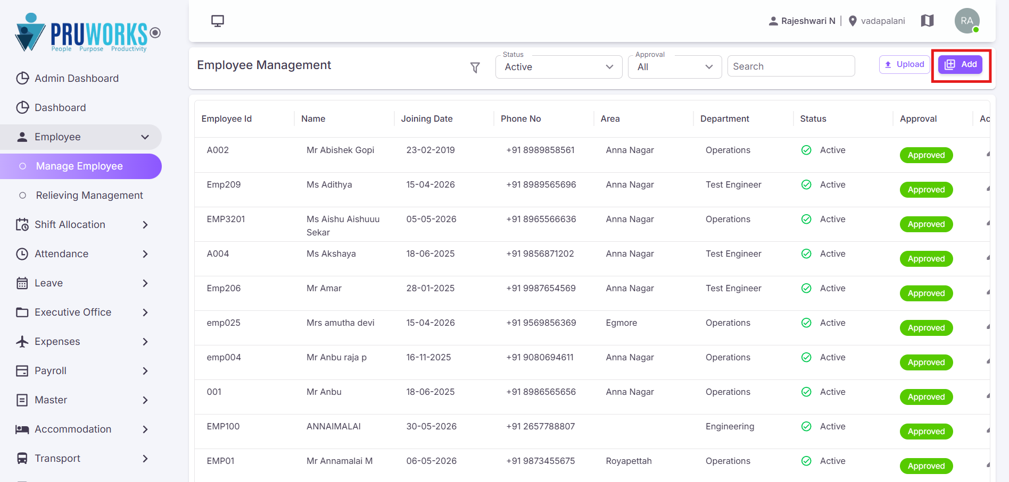The image size is (1009, 482).
Task: Open the Approval dropdown showing All
Action: coord(675,67)
